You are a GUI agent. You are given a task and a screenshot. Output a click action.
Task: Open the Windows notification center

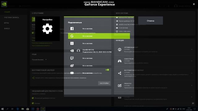tap(195, 109)
